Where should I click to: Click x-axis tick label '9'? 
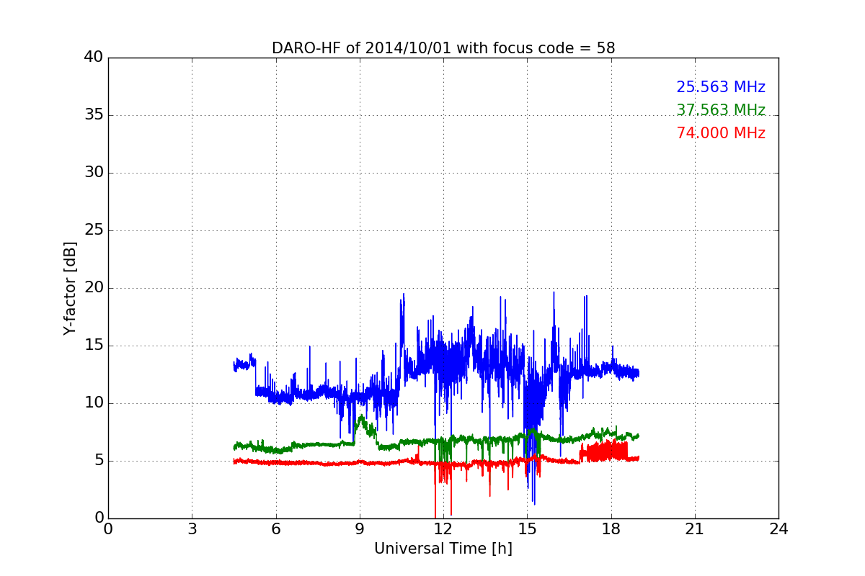click(360, 529)
